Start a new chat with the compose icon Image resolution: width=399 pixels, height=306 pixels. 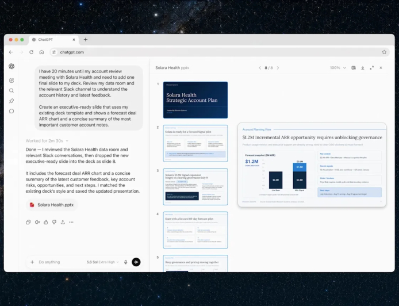click(x=11, y=81)
